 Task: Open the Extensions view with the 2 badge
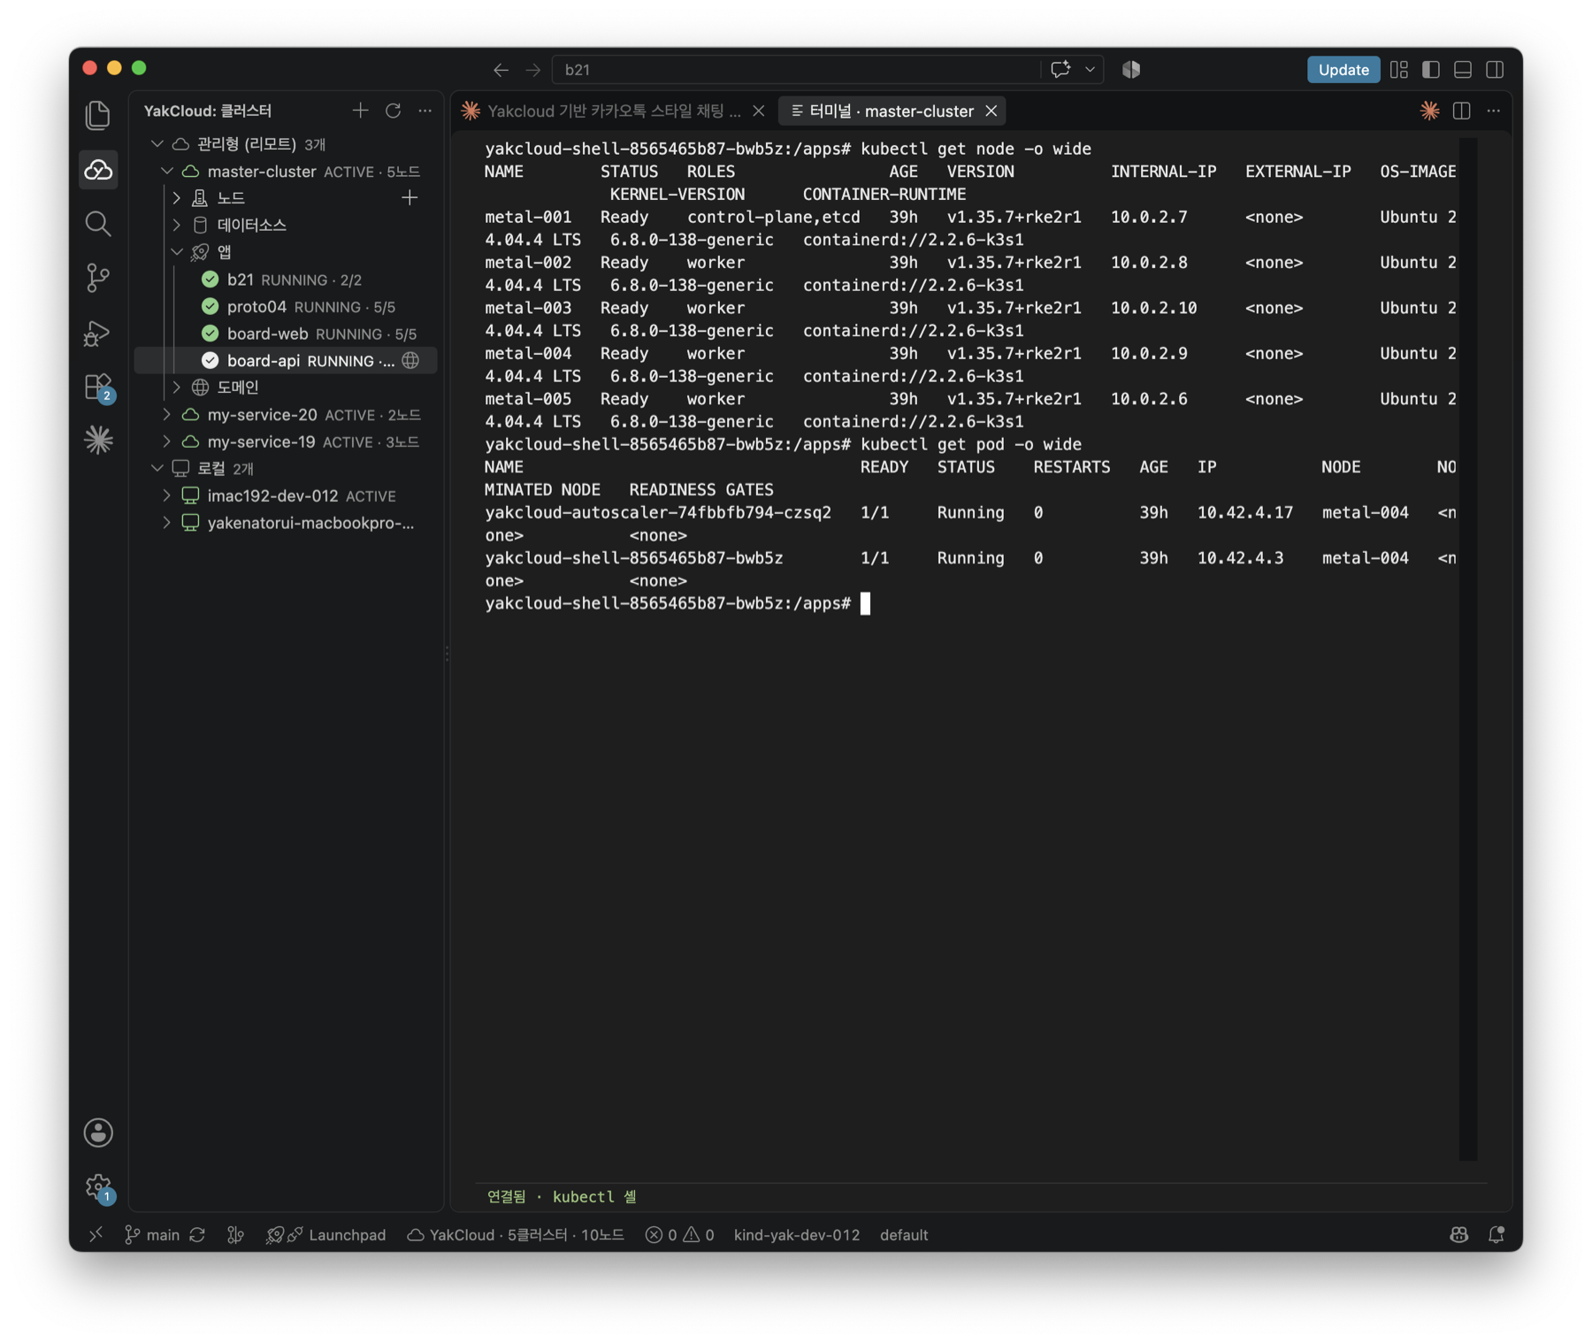click(x=98, y=387)
